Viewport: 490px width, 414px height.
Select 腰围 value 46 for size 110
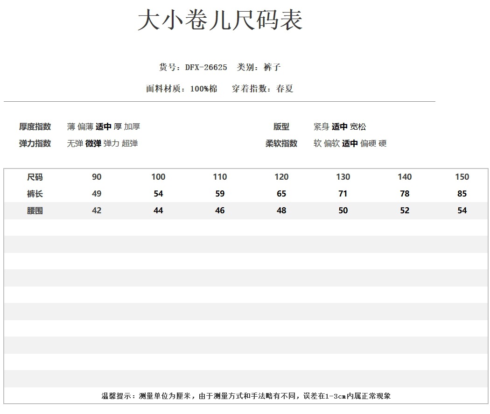tap(220, 211)
